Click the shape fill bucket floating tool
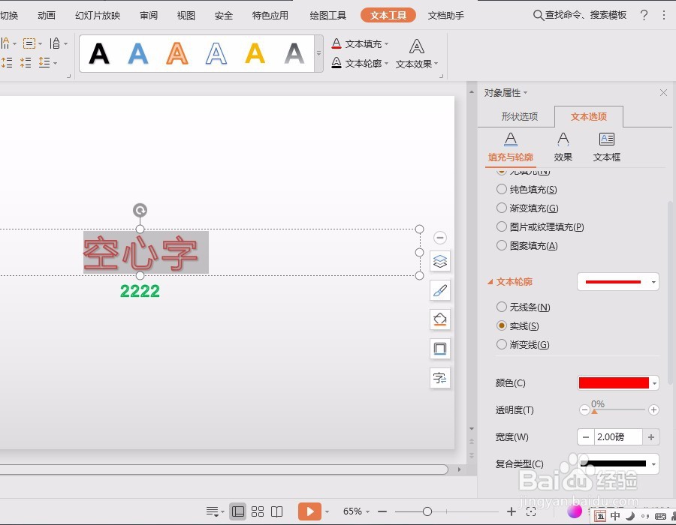Screen dimensions: 676x525 439,319
